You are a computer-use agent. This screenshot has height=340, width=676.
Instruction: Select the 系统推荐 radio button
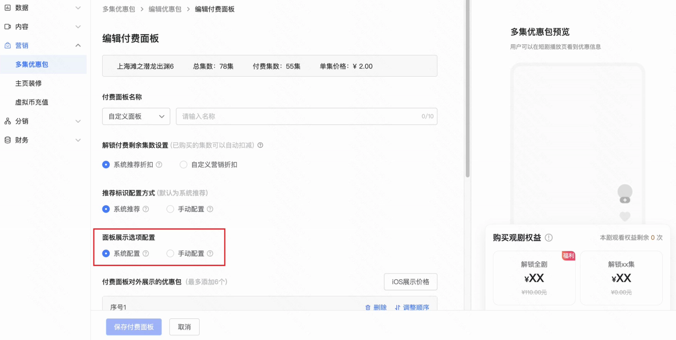click(x=106, y=209)
